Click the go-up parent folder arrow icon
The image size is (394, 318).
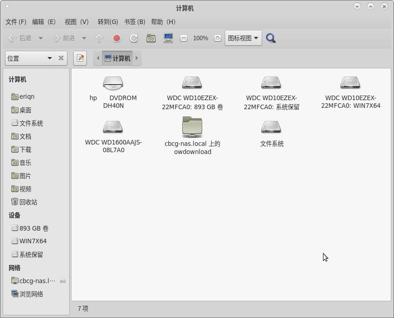pos(99,38)
